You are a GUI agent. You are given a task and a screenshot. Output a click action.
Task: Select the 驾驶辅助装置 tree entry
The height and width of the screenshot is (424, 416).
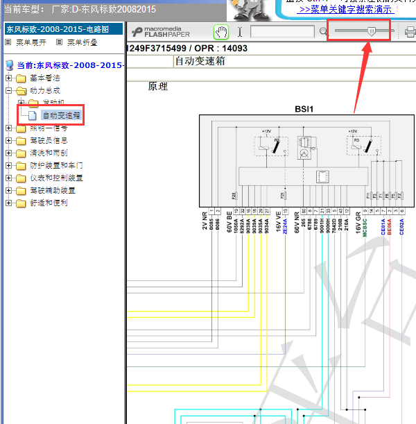[x=53, y=190]
